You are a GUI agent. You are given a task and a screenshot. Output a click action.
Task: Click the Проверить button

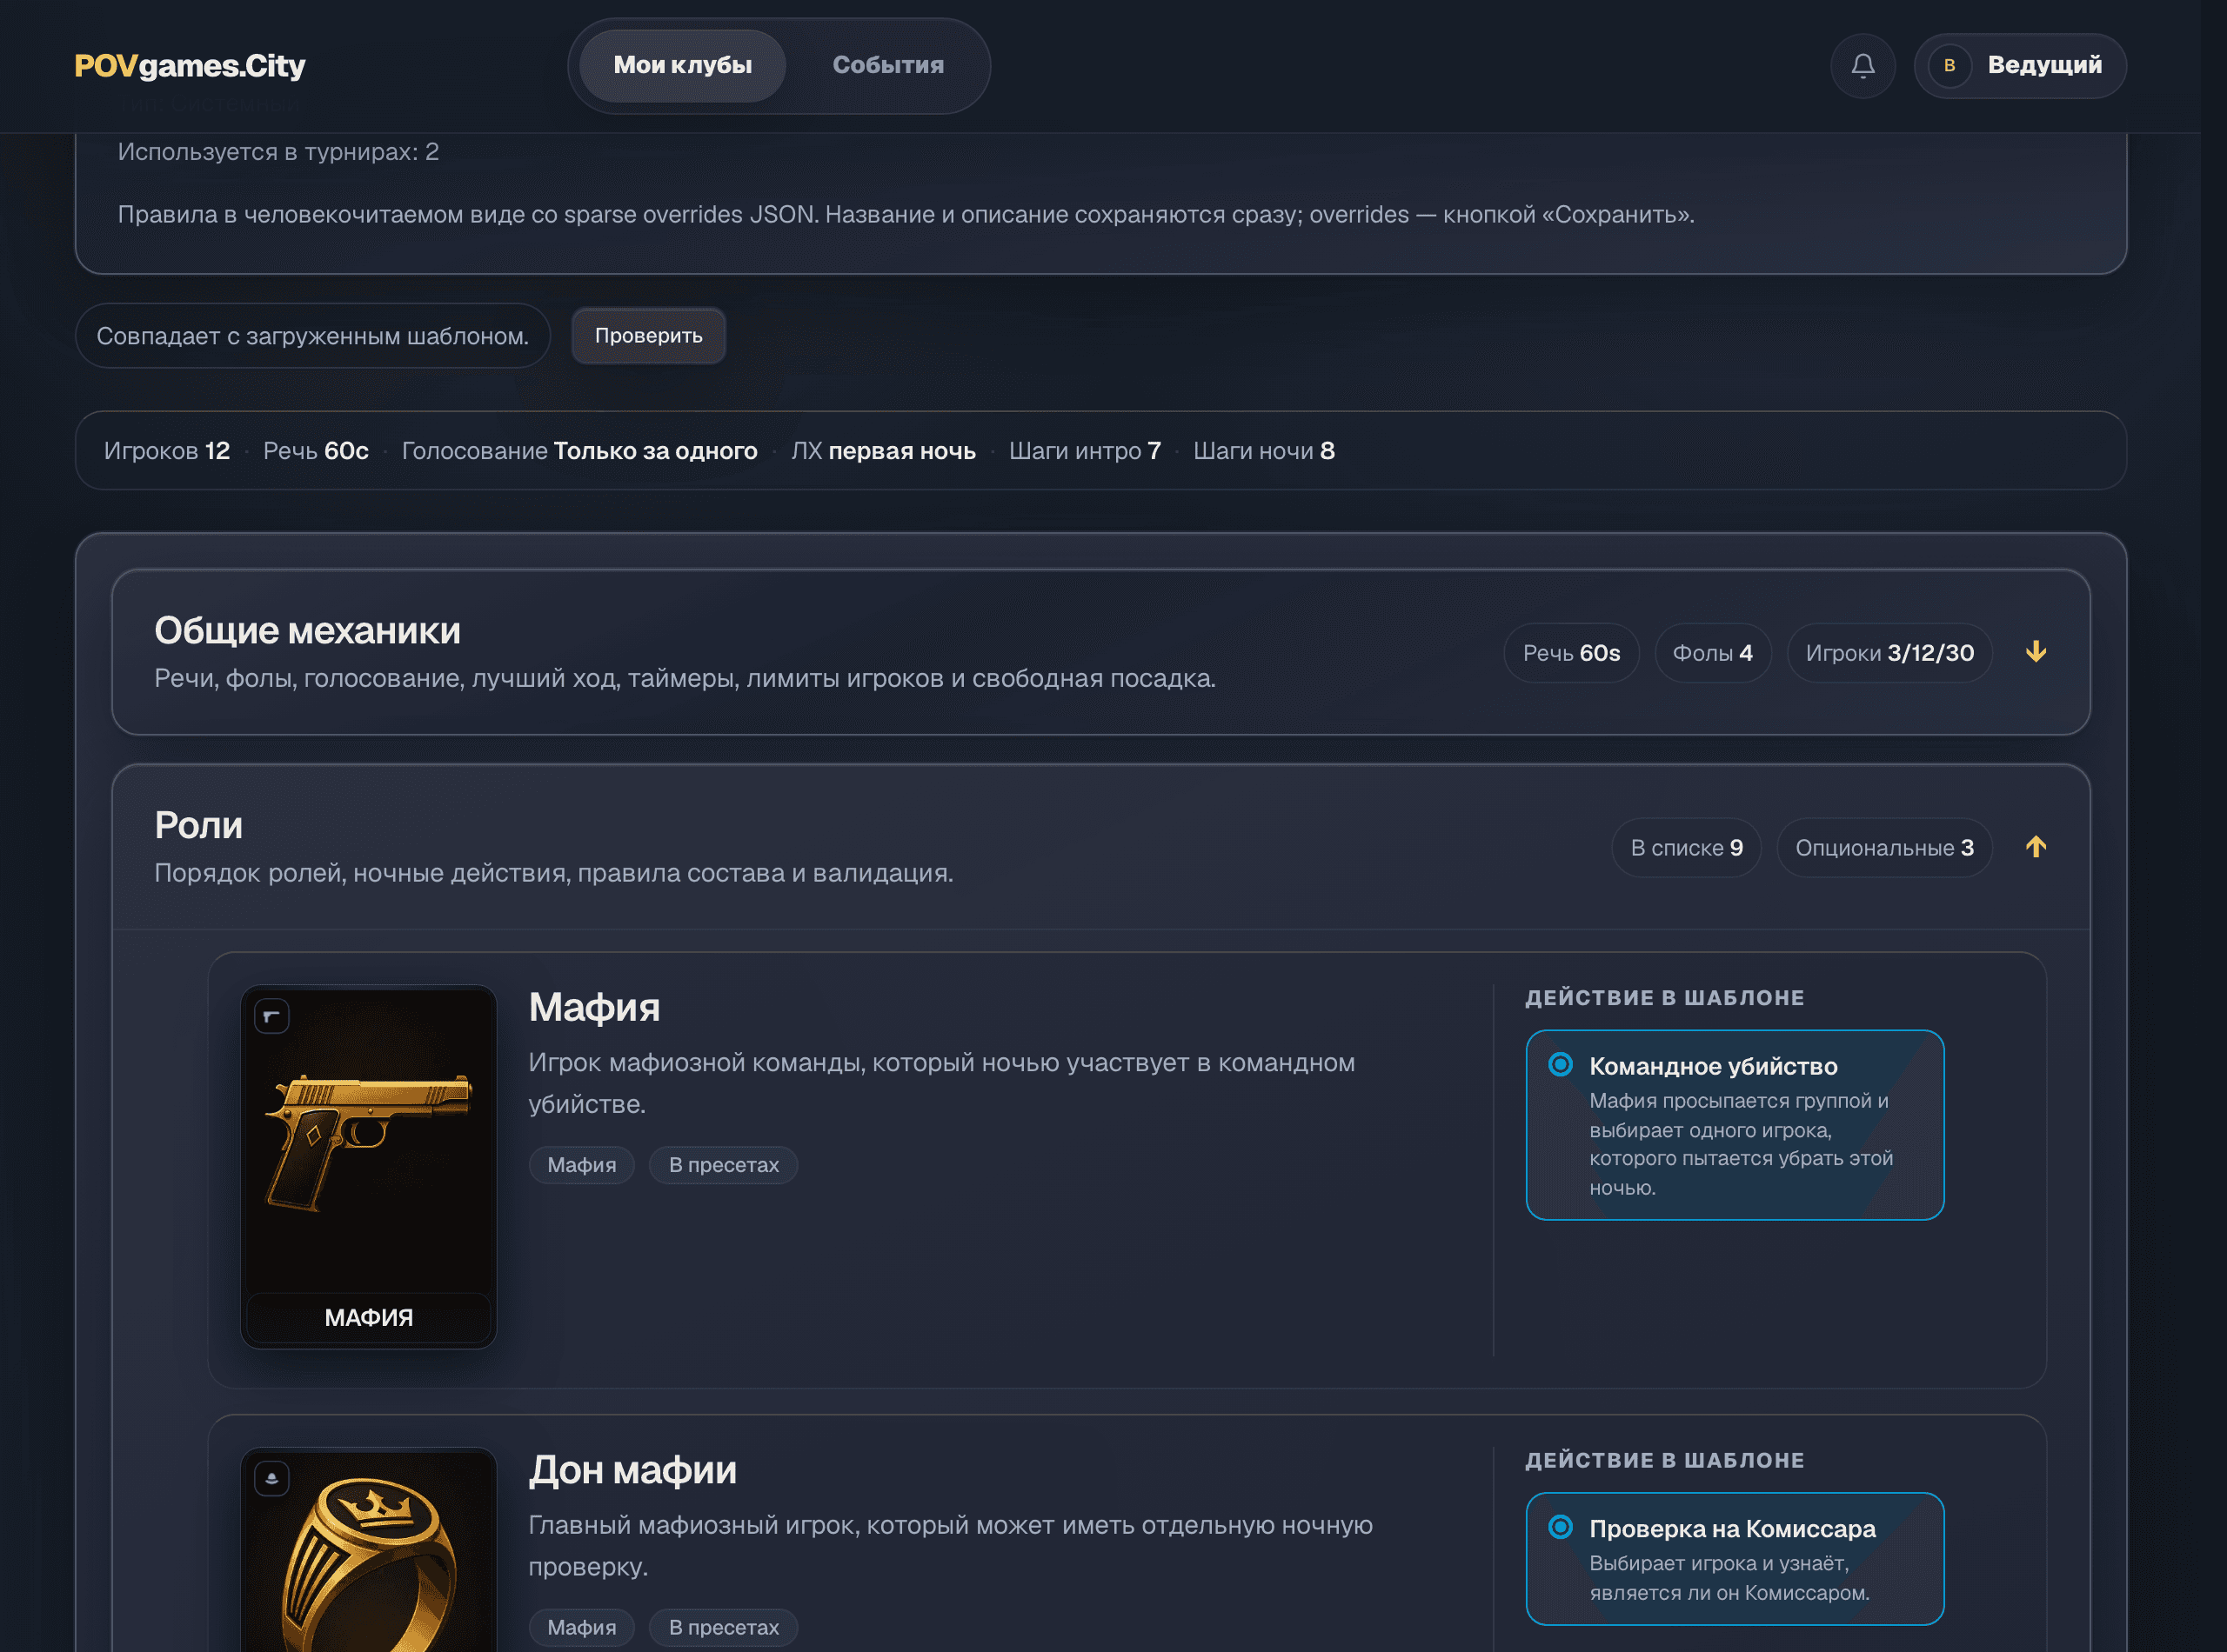[648, 336]
